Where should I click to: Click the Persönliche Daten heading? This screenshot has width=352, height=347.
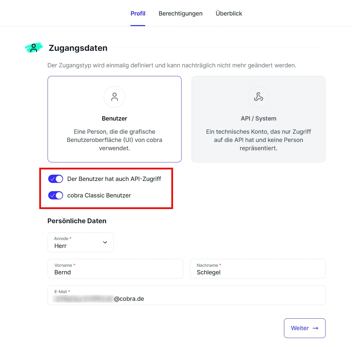tap(77, 221)
